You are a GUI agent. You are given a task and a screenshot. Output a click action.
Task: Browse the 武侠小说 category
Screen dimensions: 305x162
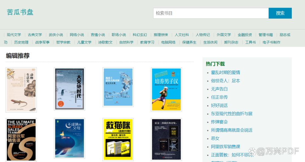pyautogui.click(x=56, y=35)
